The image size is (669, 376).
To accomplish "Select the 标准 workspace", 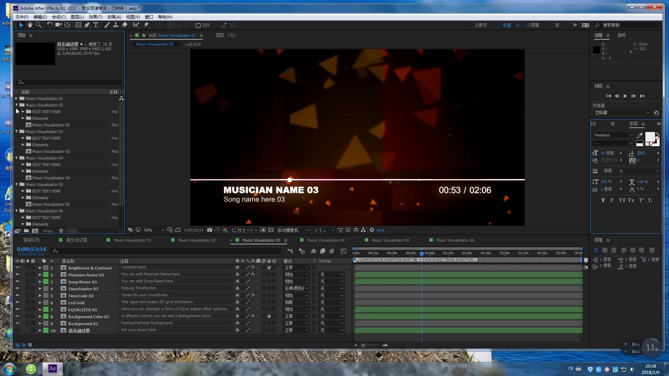I will pos(507,25).
